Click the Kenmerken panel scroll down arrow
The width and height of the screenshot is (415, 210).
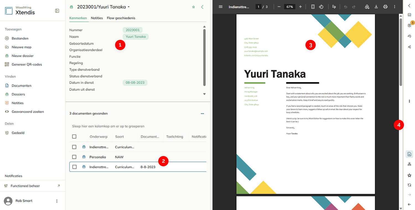[204, 94]
